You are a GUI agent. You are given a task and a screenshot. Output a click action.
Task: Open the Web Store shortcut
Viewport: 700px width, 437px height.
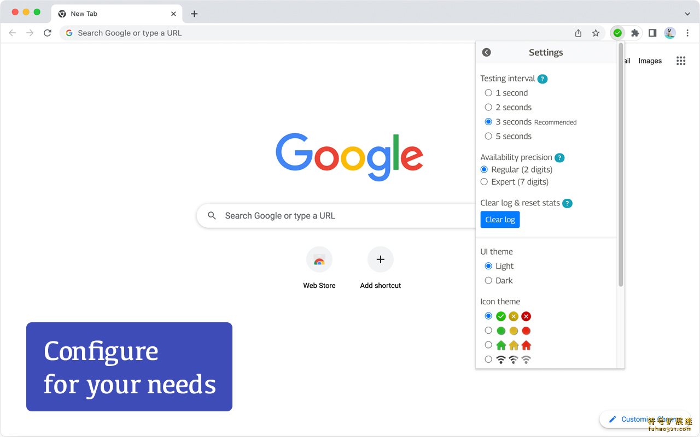319,268
